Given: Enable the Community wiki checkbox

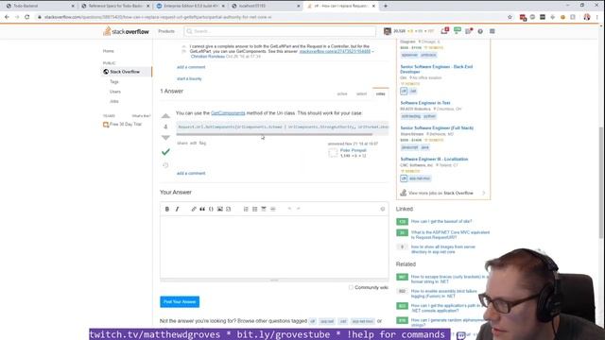Looking at the screenshot, I should coord(351,287).
